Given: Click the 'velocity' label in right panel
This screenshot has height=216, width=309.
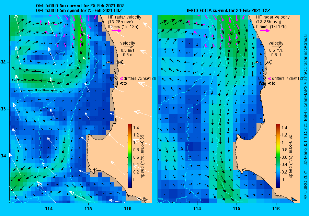Looking at the screenshot, I should coord(276,43).
